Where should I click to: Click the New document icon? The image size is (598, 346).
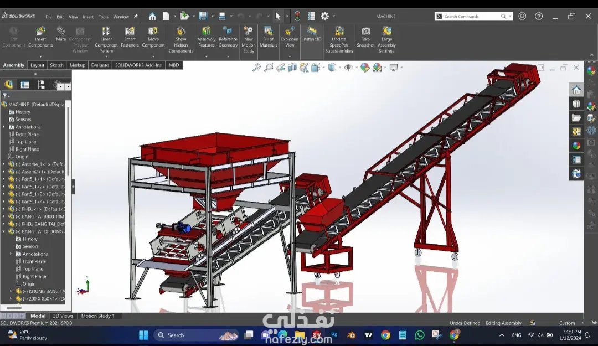[x=166, y=16]
